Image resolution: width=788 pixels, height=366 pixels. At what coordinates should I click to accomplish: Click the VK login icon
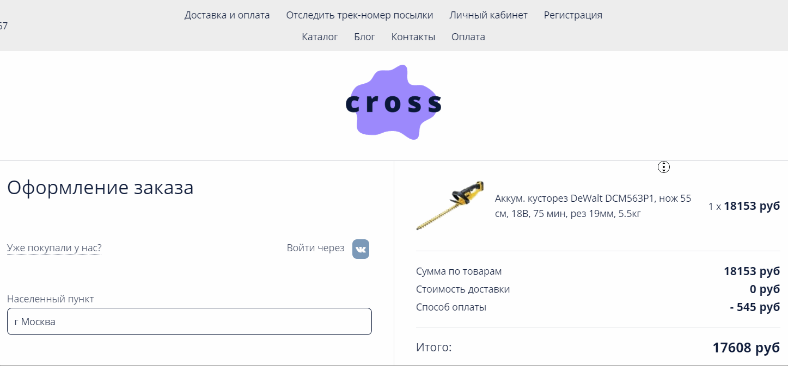click(361, 249)
